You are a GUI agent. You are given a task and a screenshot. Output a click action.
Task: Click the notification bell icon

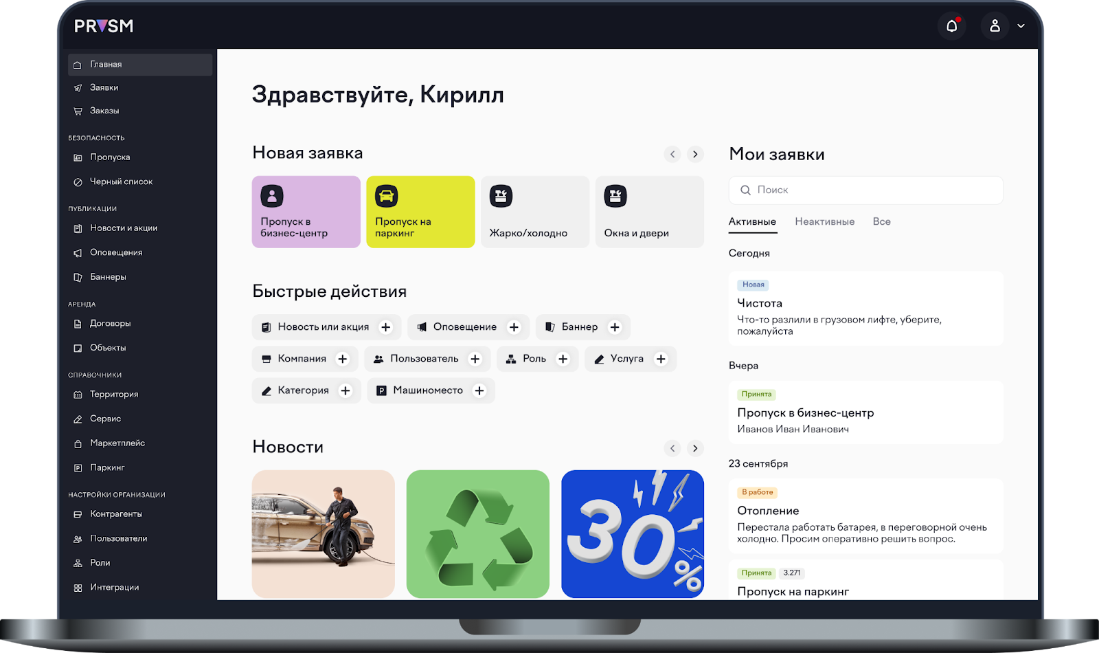[x=951, y=25]
